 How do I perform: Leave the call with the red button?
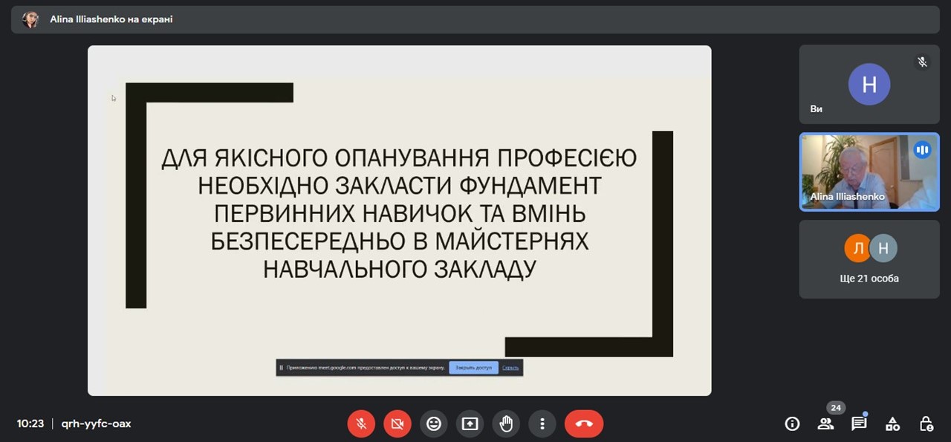583,423
